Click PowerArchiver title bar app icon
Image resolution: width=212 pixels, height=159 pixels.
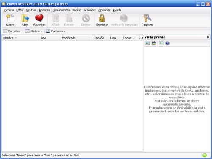pos(4,4)
